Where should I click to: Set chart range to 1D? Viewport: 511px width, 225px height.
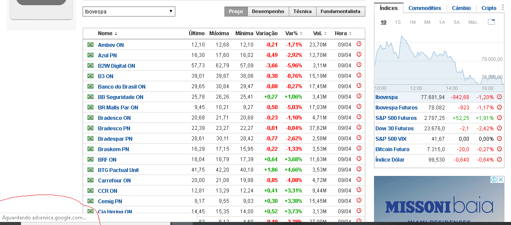(x=384, y=22)
